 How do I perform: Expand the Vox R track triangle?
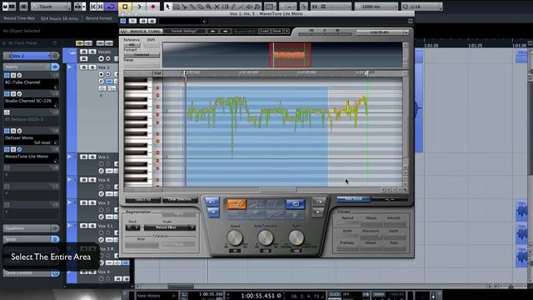point(70,180)
